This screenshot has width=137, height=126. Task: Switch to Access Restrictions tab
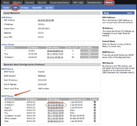click(60, 2)
